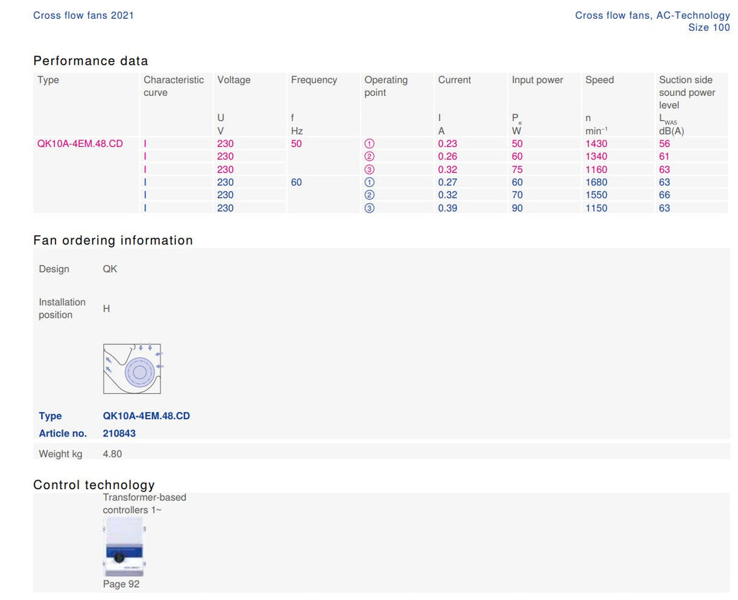Click bold blue QK10A-4EM.48.CD ordering type

[146, 416]
